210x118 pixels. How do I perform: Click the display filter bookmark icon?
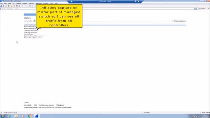pyautogui.click(x=1, y=9)
